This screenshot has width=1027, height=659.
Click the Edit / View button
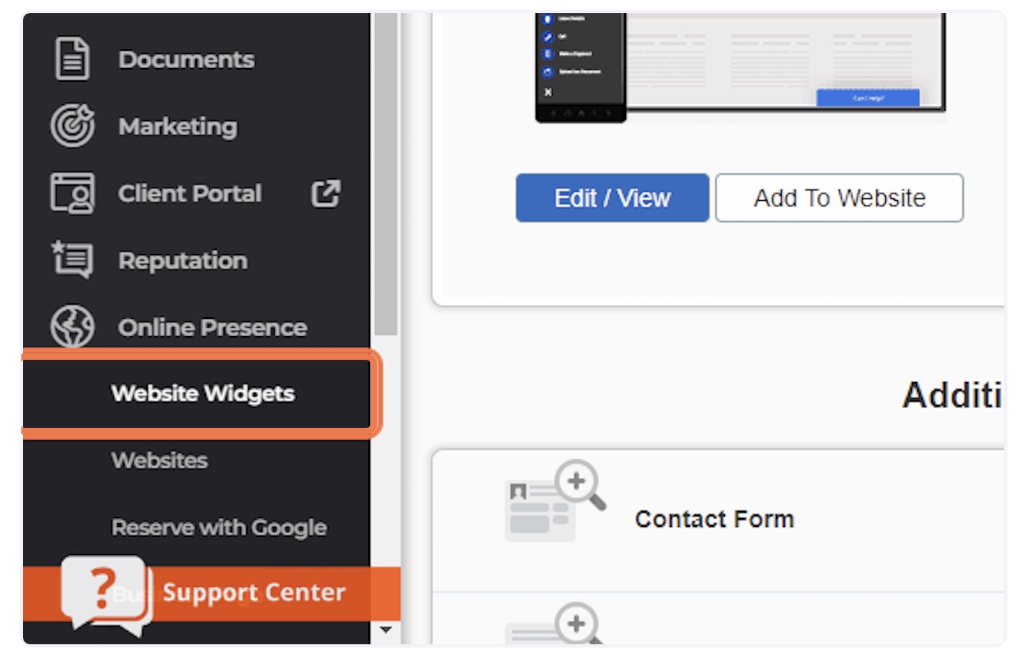(x=612, y=198)
